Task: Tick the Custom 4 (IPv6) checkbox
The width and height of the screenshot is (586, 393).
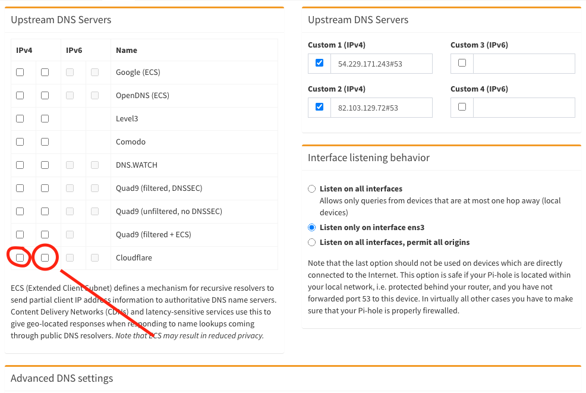Action: click(x=462, y=107)
